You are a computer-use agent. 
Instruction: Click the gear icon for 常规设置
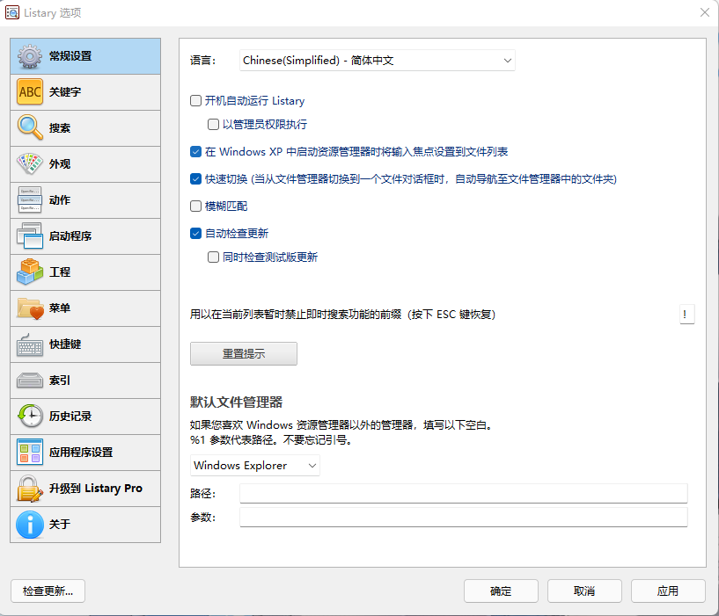point(30,56)
